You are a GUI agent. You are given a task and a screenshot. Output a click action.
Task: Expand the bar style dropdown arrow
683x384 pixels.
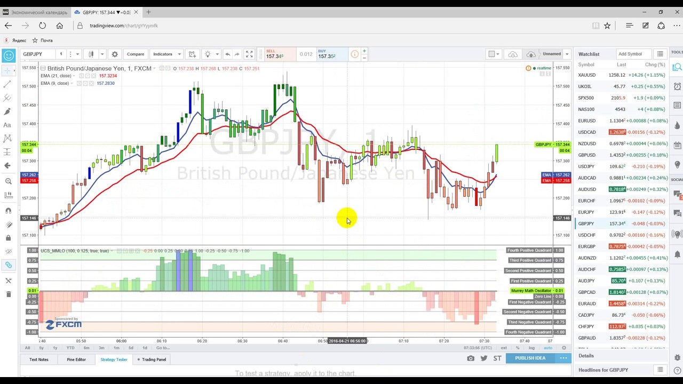click(102, 54)
